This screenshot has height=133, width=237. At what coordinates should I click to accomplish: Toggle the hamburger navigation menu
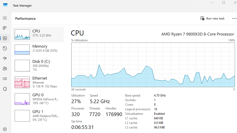point(5,18)
